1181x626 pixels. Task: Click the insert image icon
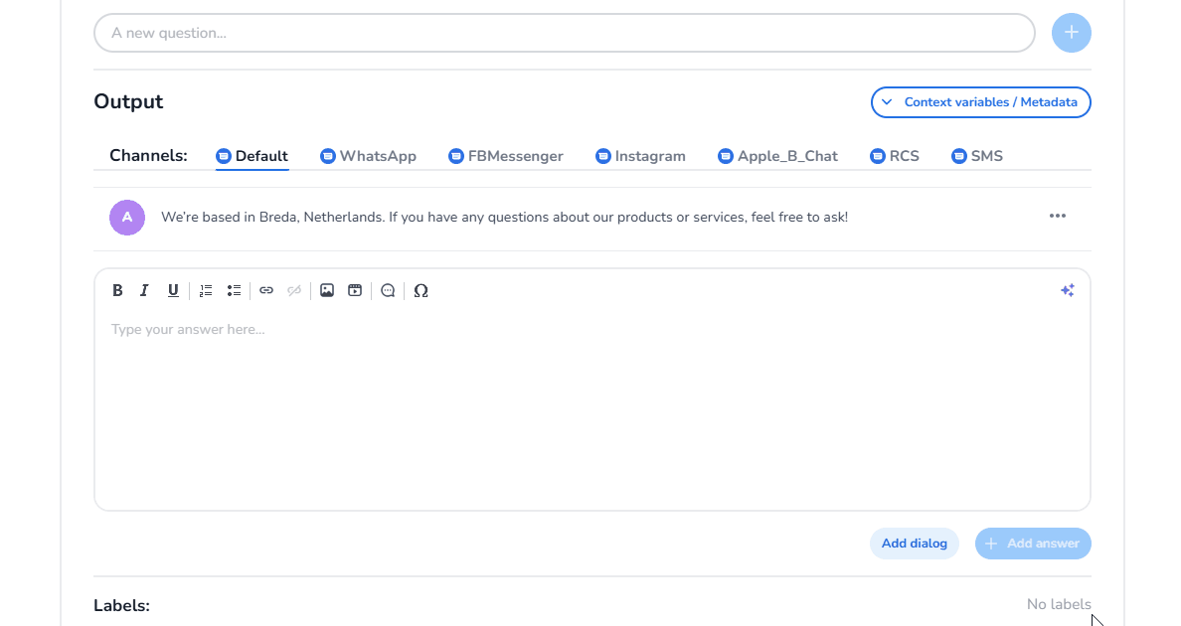(326, 290)
